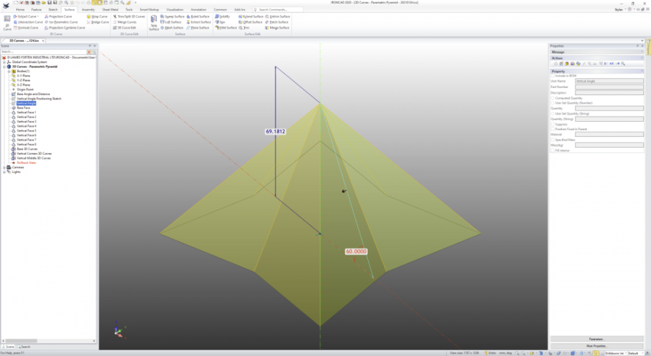Viewport: 651px width, 356px height.
Task: Click the Extract Curve tool
Action: (25, 17)
